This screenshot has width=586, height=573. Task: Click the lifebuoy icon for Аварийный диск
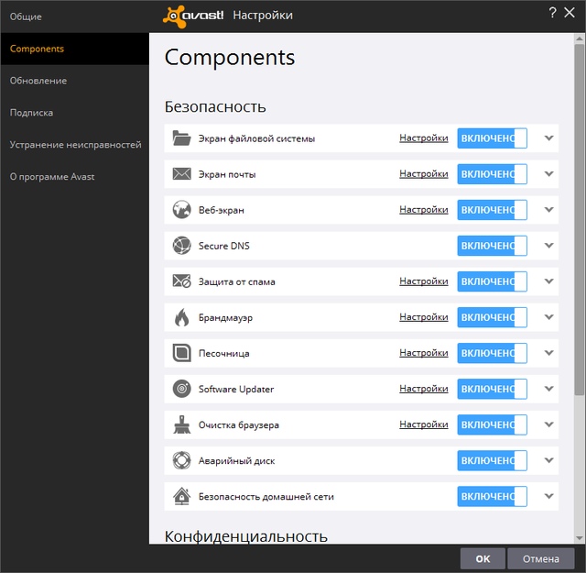click(x=181, y=460)
